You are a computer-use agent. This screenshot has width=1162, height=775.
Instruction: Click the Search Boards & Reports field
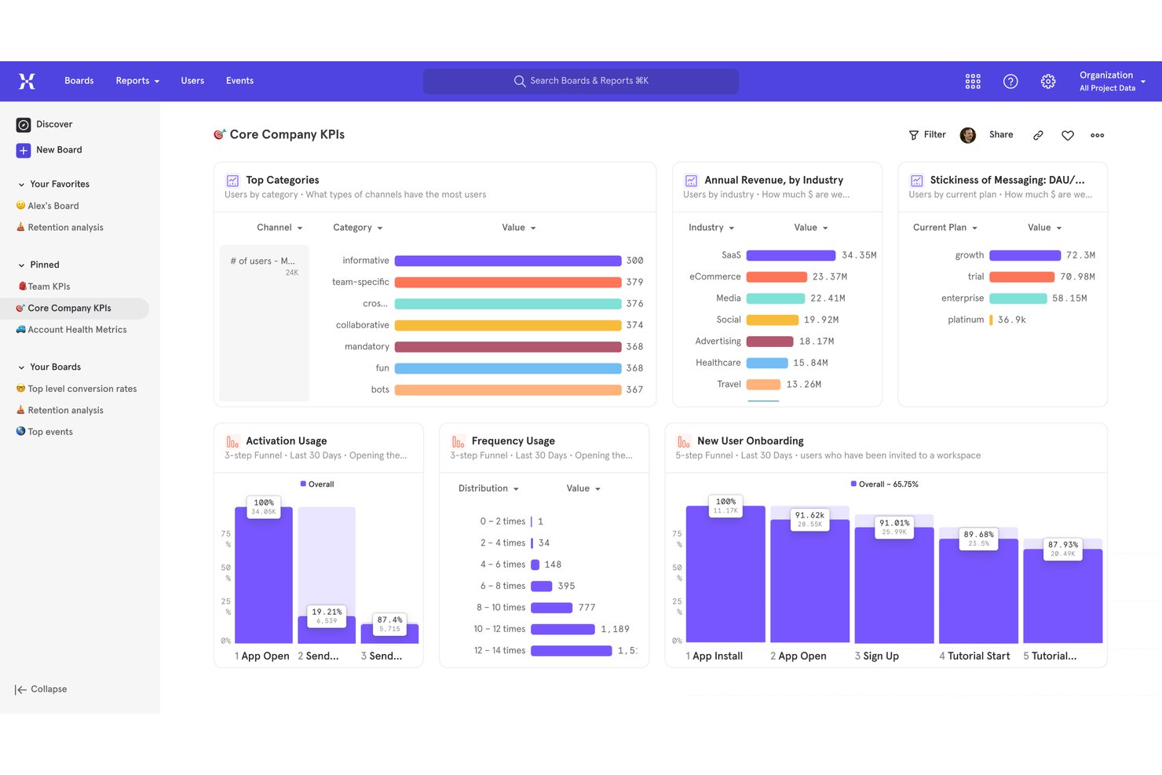coord(581,81)
